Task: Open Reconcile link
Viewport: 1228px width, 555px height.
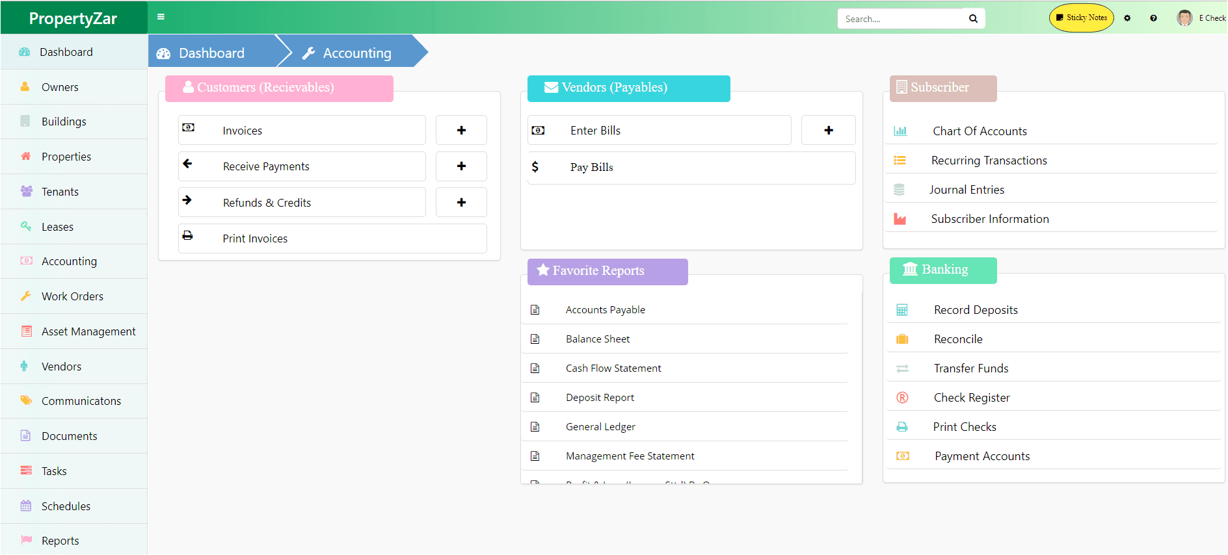Action: pos(958,339)
